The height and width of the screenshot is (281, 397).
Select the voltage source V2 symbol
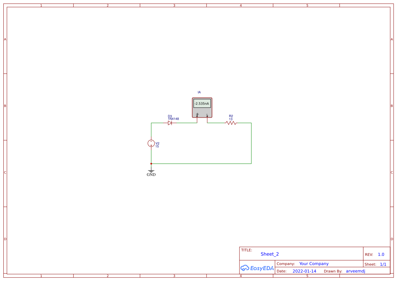(151, 143)
